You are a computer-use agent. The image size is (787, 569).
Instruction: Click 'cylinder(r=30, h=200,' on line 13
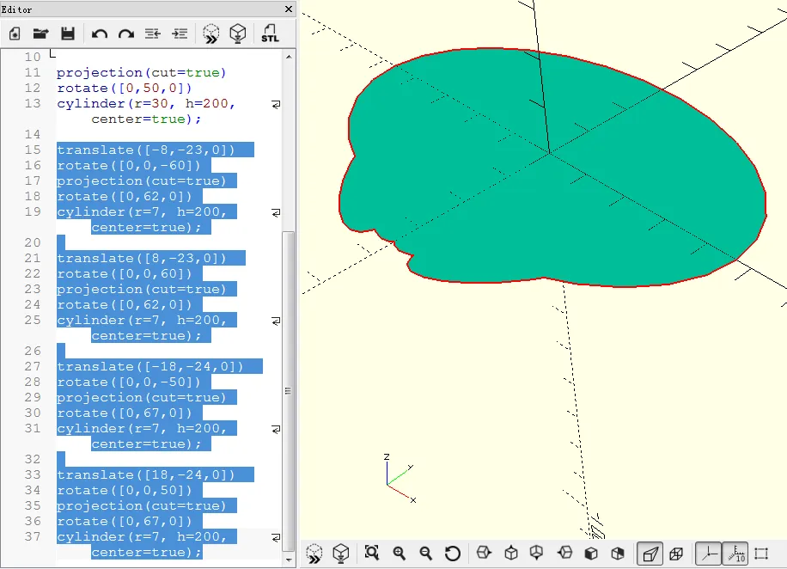point(146,103)
